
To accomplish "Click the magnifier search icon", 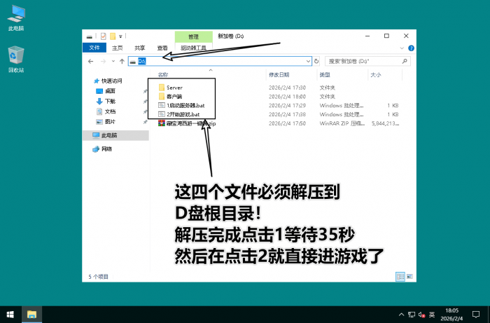I will (x=405, y=61).
